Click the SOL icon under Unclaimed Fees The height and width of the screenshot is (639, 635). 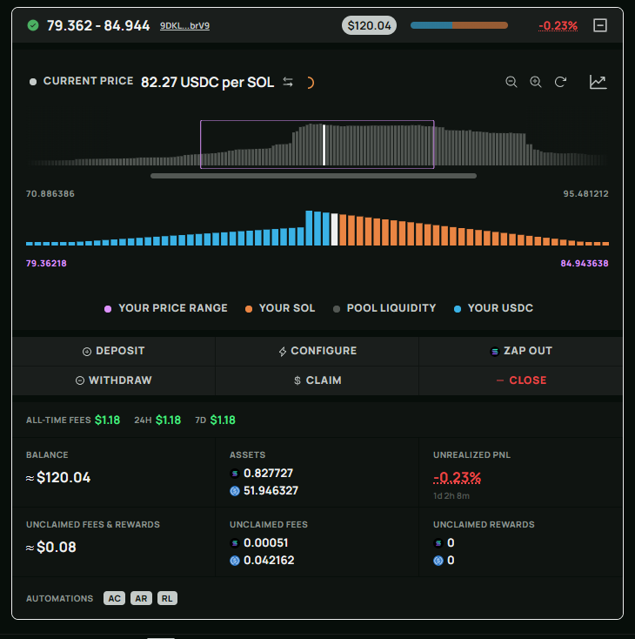(234, 543)
